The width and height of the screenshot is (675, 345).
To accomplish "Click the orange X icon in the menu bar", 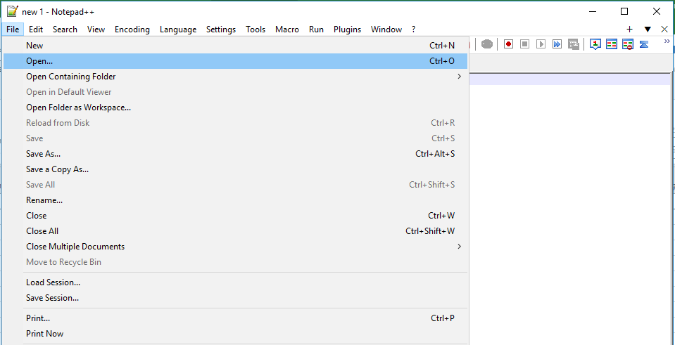I will 664,30.
